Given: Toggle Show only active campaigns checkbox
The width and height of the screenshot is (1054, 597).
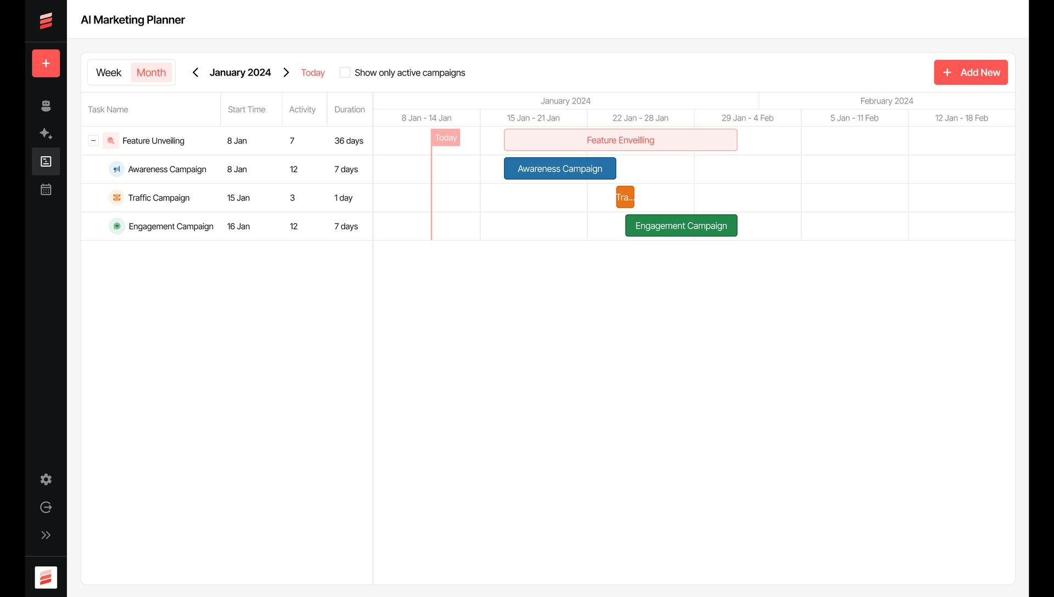Looking at the screenshot, I should (345, 72).
